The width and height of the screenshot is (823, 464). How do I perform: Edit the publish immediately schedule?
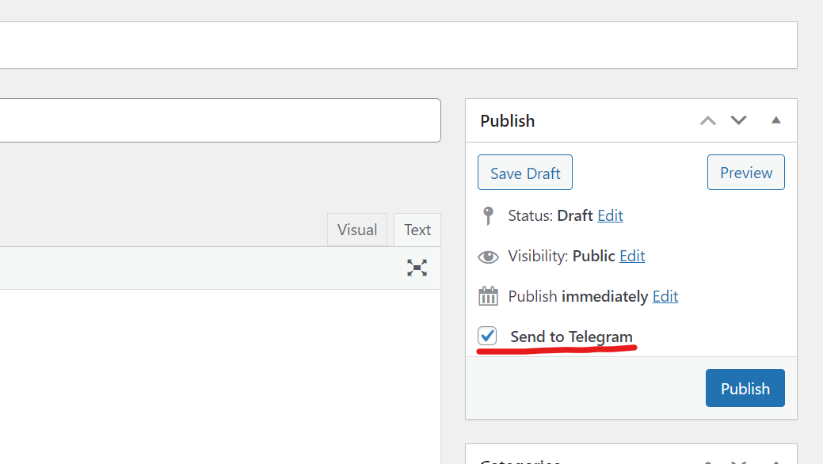coord(665,296)
